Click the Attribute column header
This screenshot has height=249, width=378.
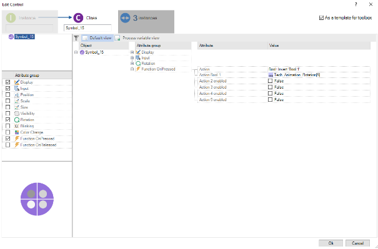click(x=232, y=46)
